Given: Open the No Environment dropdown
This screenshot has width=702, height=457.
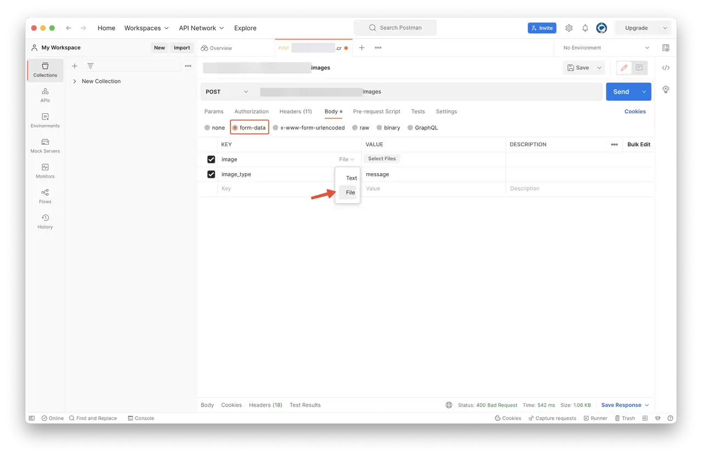Looking at the screenshot, I should pyautogui.click(x=606, y=48).
